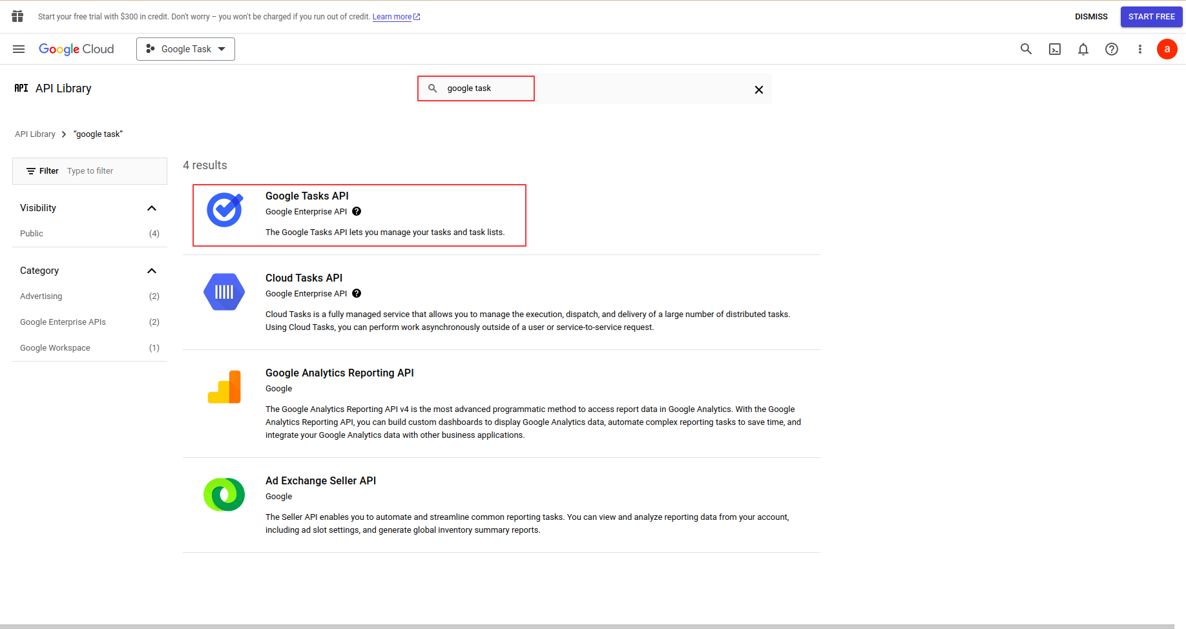The image size is (1186, 629).
Task: Filter by Google Workspace category
Action: click(x=90, y=348)
